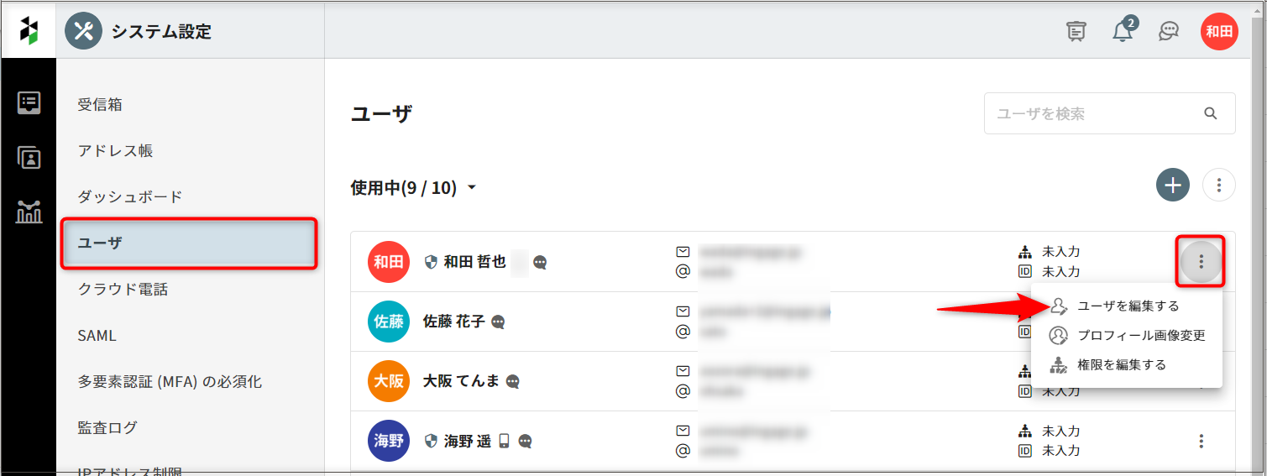Click the 和田 profile avatar in header

coord(1218,32)
